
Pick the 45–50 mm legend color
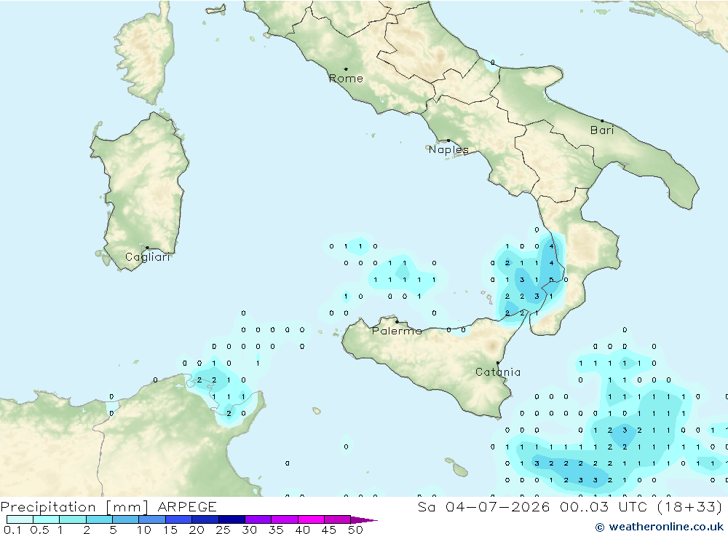(338, 519)
